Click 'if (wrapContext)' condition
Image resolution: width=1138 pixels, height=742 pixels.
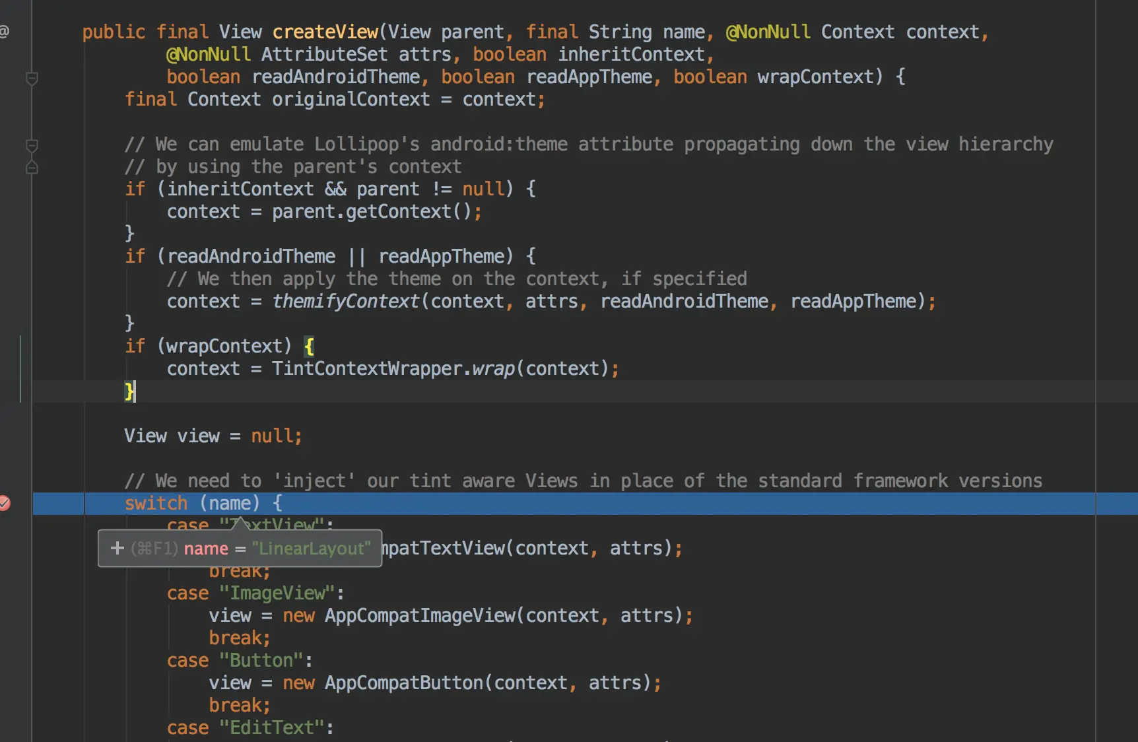[208, 346]
